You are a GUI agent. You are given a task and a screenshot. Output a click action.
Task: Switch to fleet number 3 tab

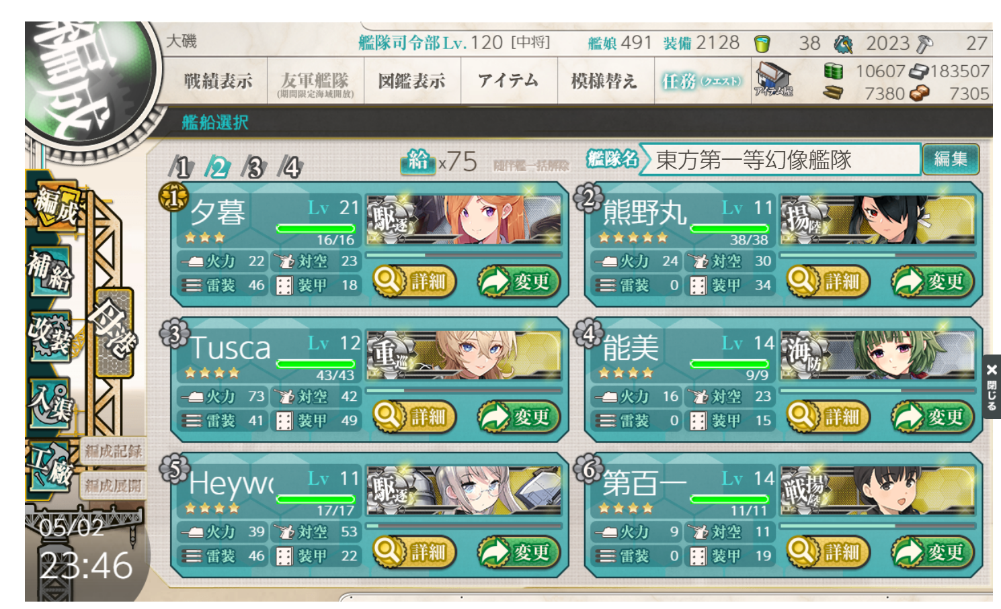click(254, 167)
